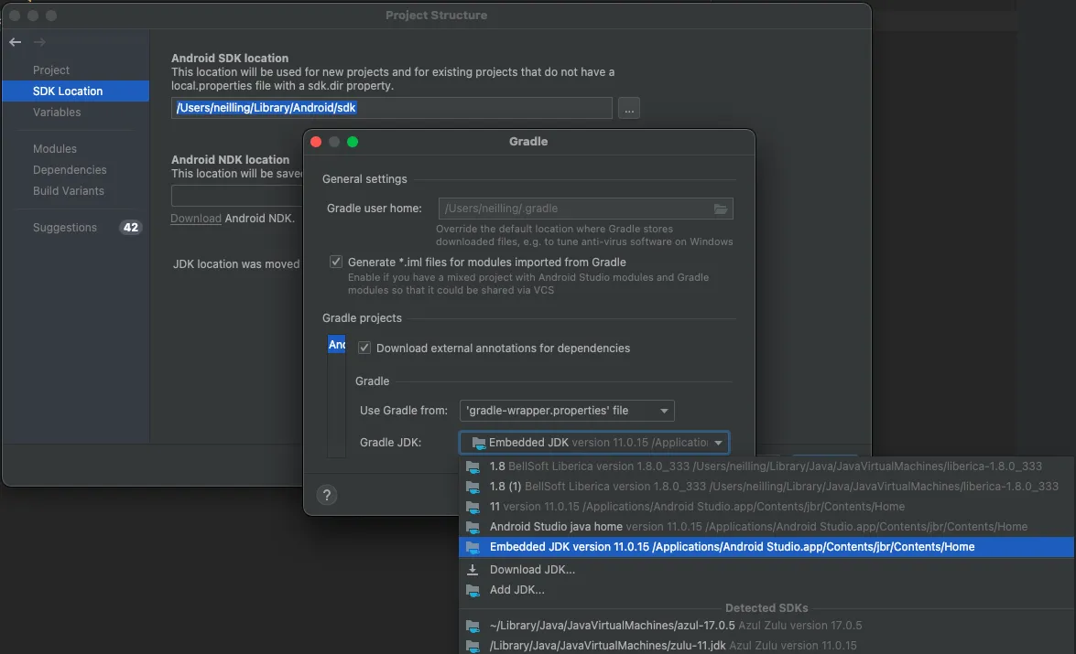
Task: Select the Android project in Gradle projects list
Action: point(336,345)
